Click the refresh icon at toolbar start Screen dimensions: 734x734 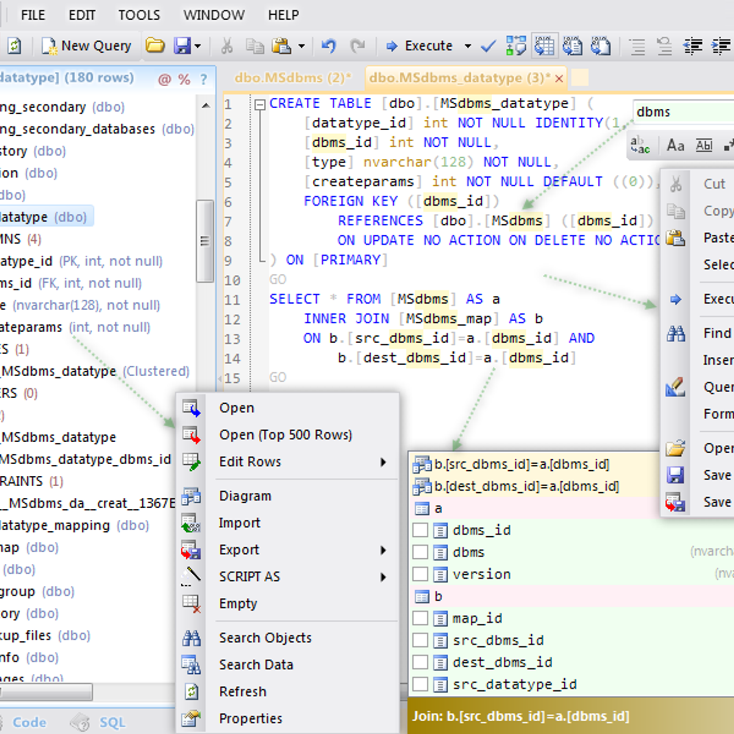(x=14, y=46)
